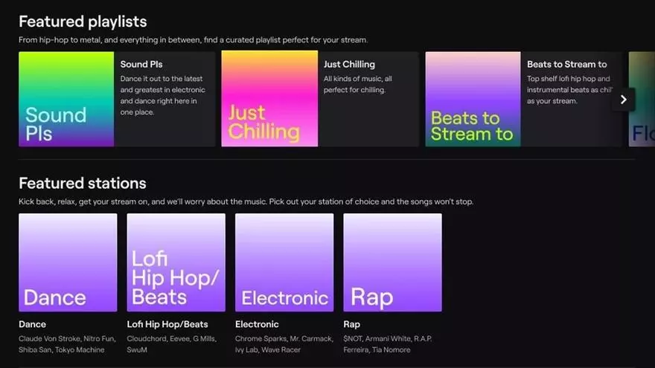Click the Rap label below its tile
Screen dimensions: 655x368
click(x=351, y=324)
